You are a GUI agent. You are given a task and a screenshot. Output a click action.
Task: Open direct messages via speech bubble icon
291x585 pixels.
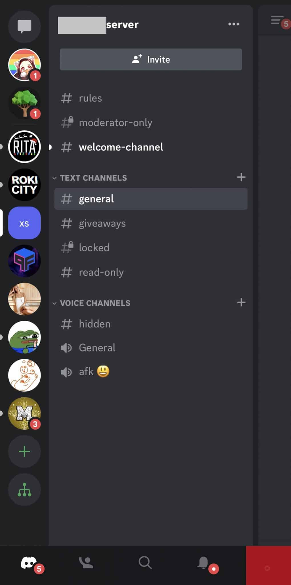[x=24, y=27]
